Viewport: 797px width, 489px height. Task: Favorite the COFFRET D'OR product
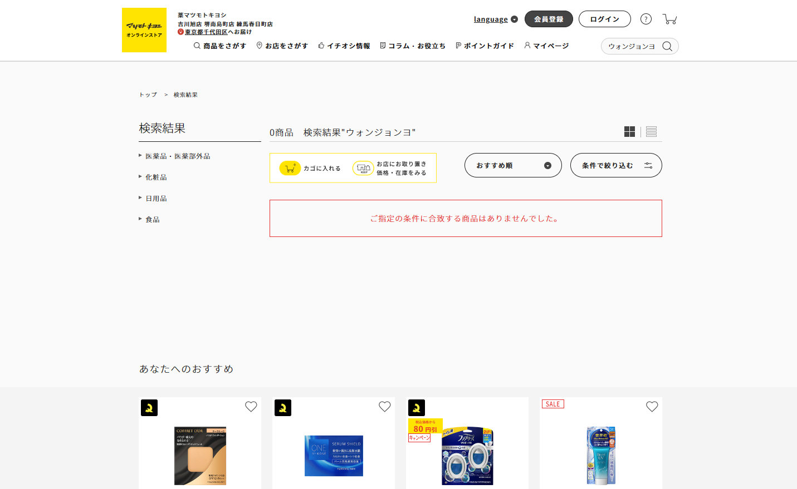click(x=251, y=407)
